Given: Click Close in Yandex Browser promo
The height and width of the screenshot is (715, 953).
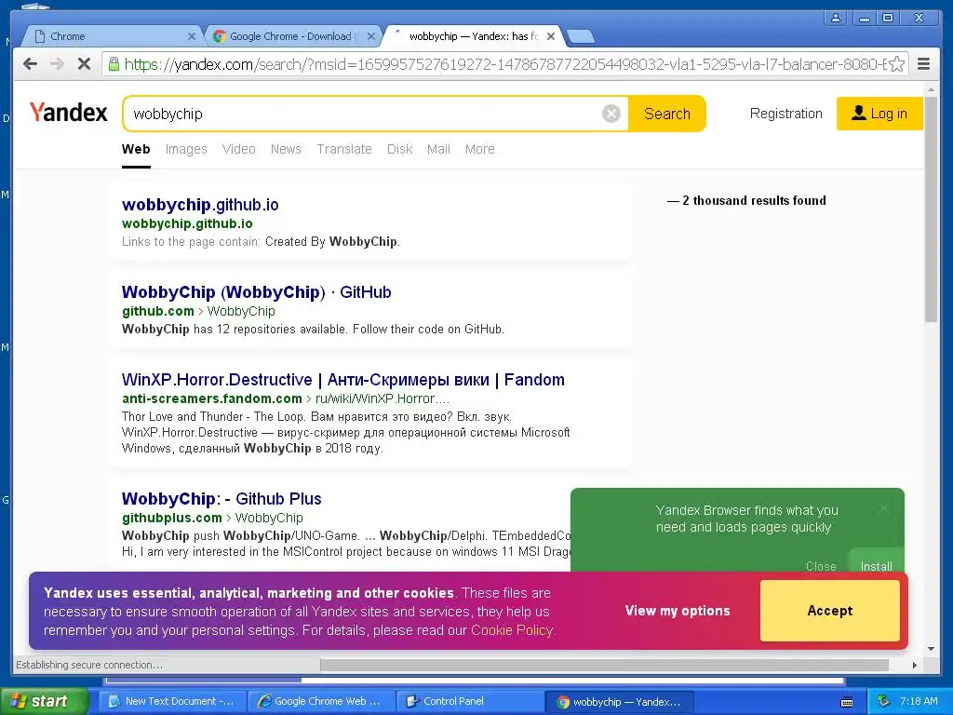Looking at the screenshot, I should click(821, 566).
